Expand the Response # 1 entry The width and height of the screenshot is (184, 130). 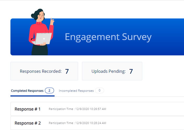click(28, 109)
